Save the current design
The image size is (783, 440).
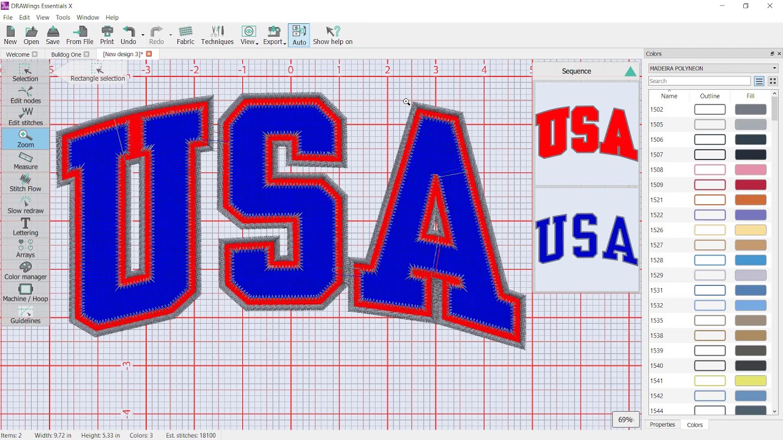point(53,35)
